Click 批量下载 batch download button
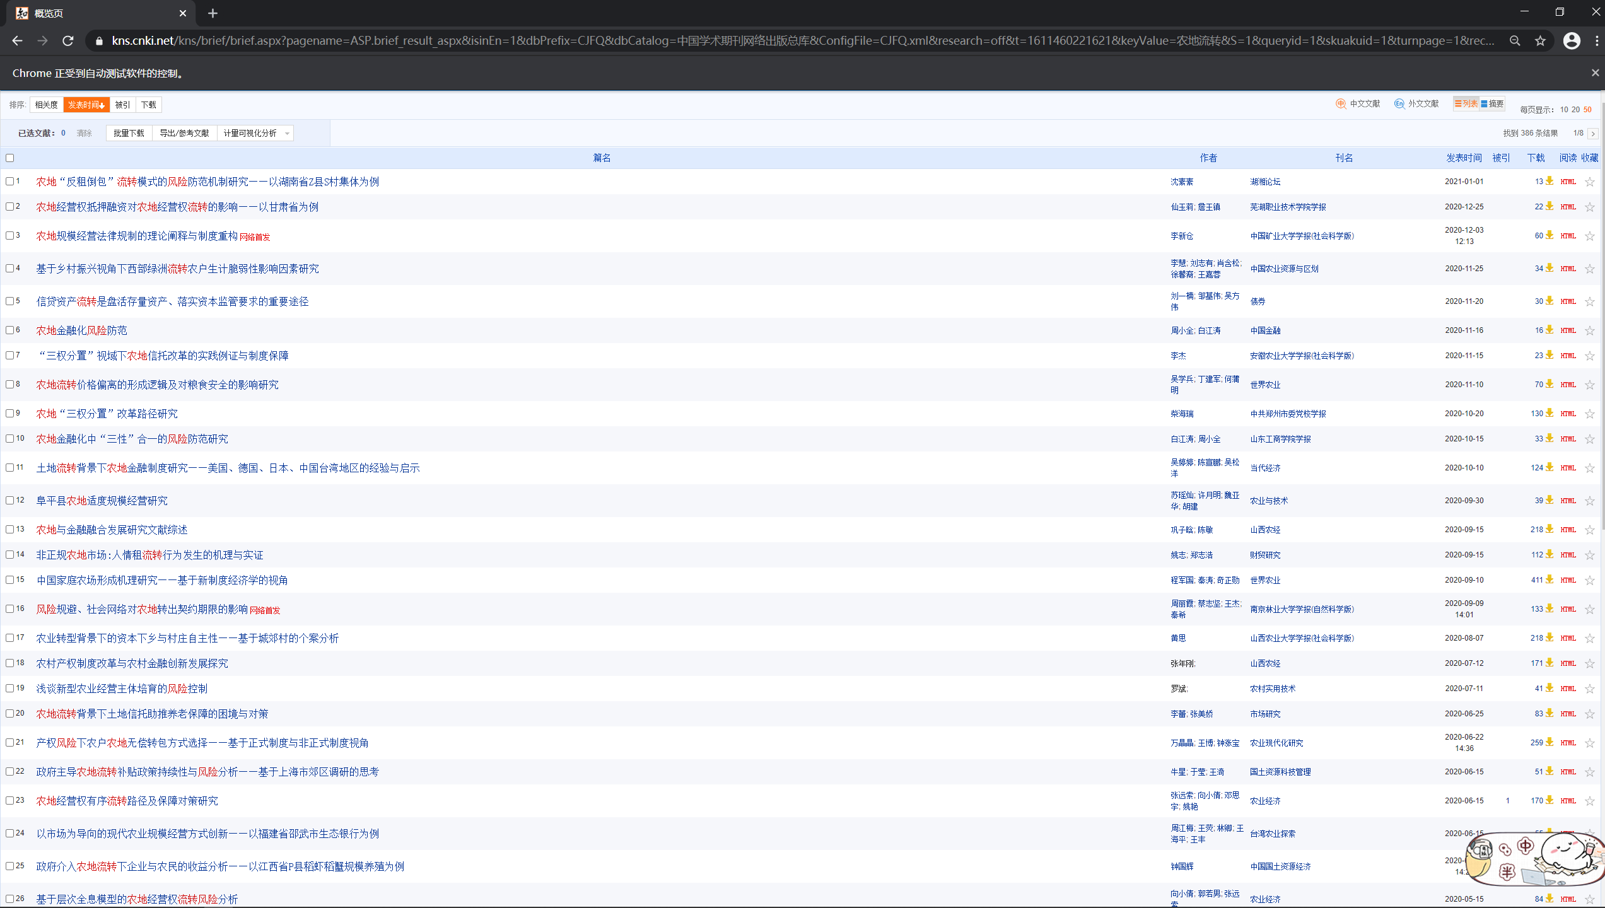This screenshot has width=1605, height=908. tap(129, 133)
